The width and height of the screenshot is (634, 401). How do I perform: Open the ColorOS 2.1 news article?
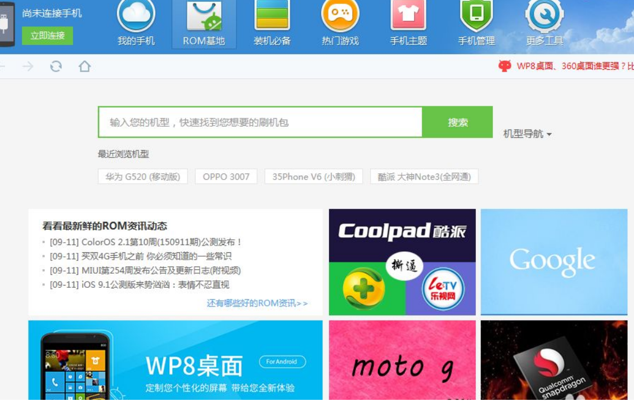point(146,242)
